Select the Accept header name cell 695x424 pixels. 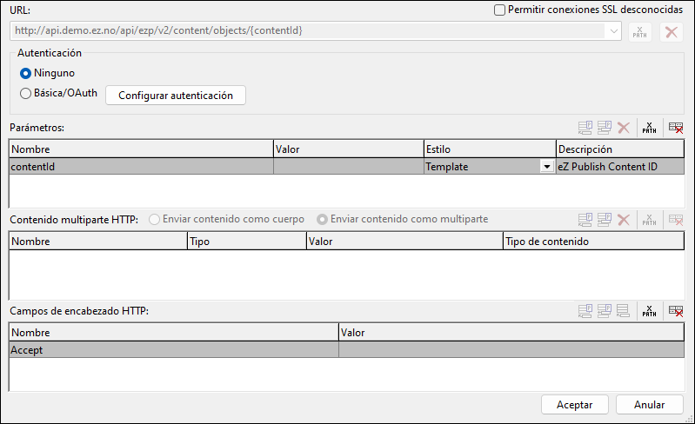pyautogui.click(x=174, y=349)
